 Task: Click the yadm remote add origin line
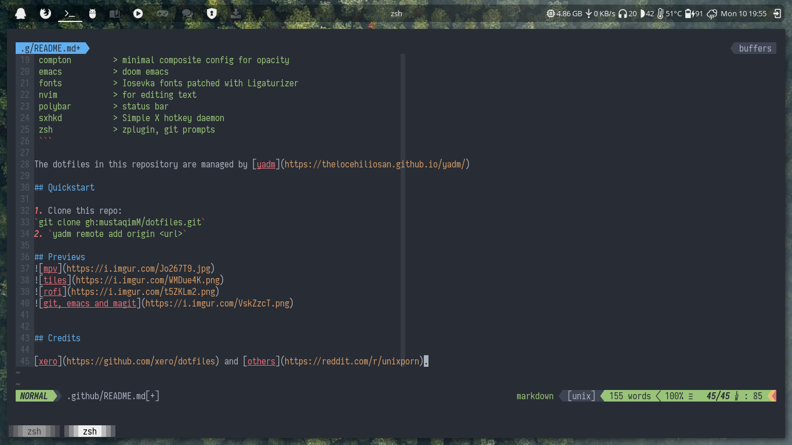coord(118,234)
